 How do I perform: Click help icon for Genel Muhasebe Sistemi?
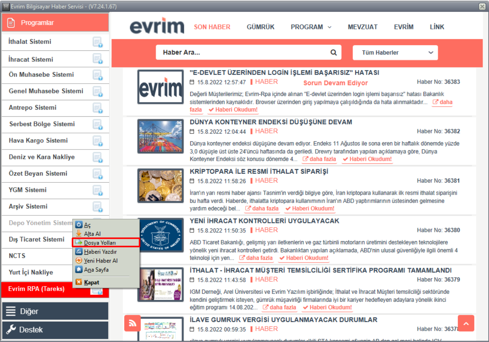point(98,92)
